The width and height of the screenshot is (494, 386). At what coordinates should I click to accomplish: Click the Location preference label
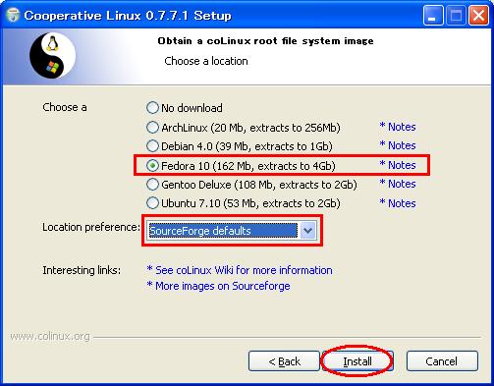(91, 227)
